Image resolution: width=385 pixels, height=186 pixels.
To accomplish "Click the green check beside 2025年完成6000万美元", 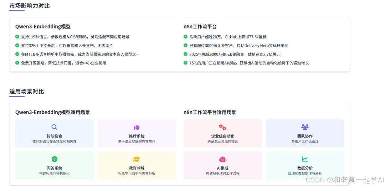I will point(185,54).
